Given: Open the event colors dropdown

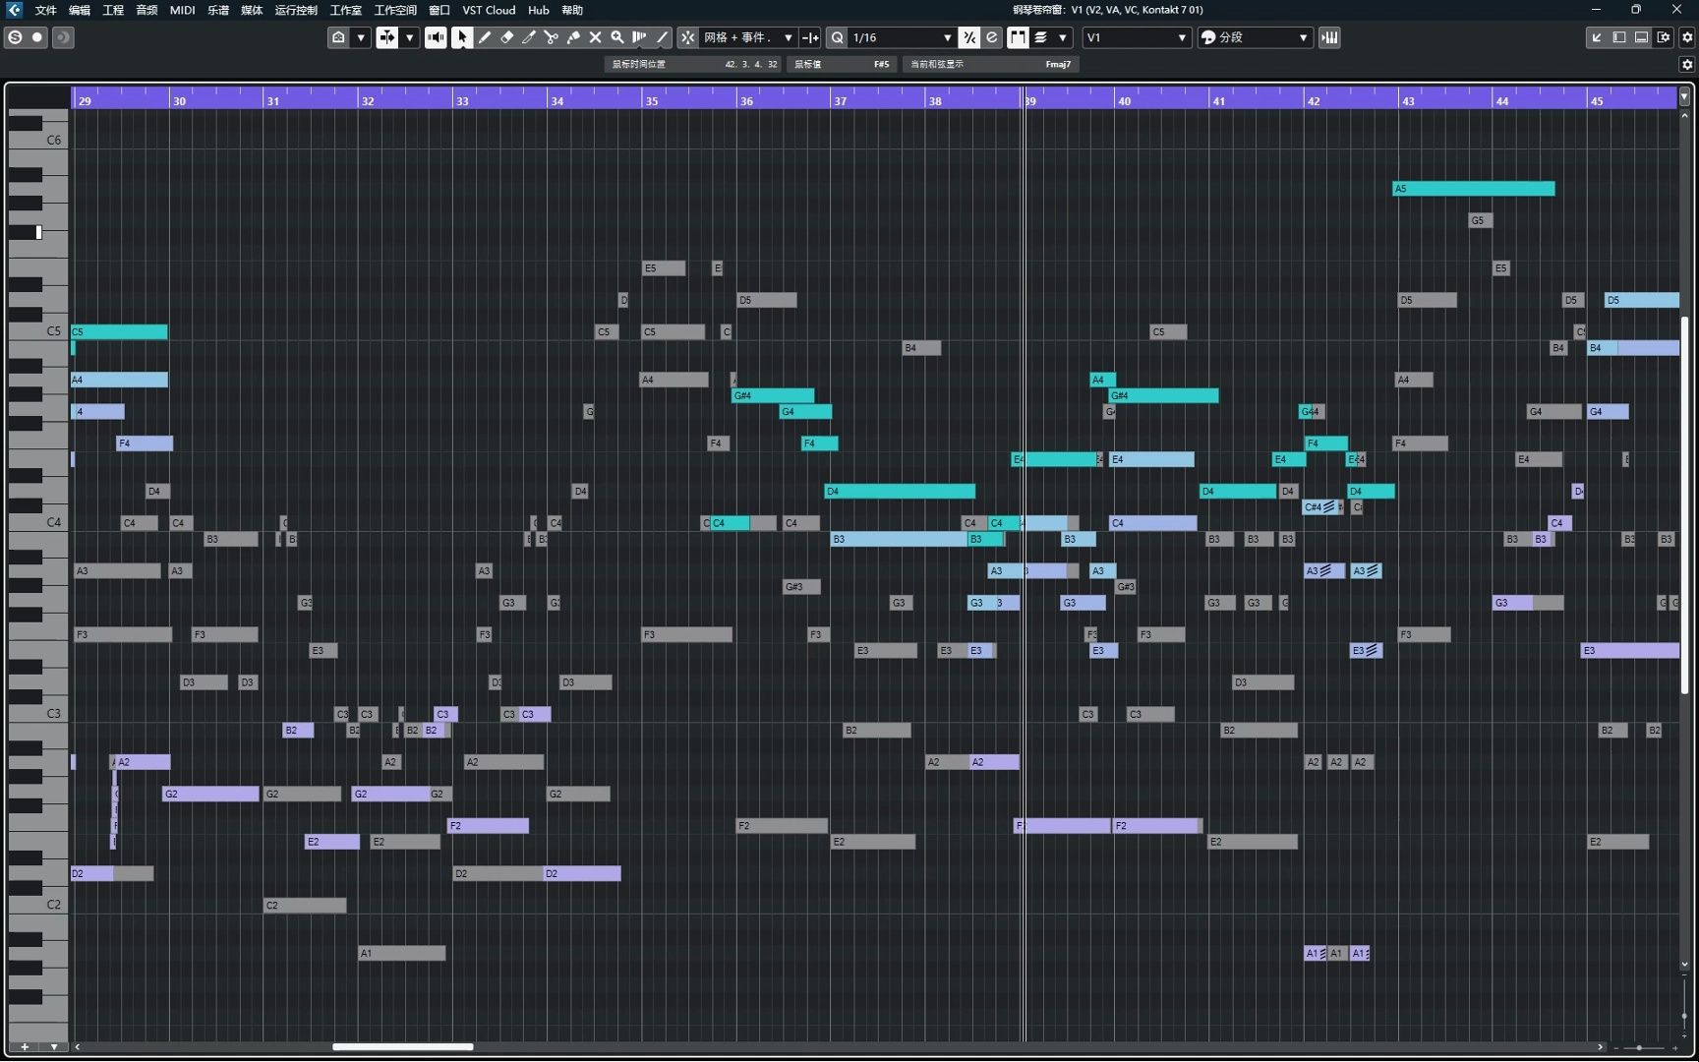Looking at the screenshot, I should click(x=1255, y=37).
